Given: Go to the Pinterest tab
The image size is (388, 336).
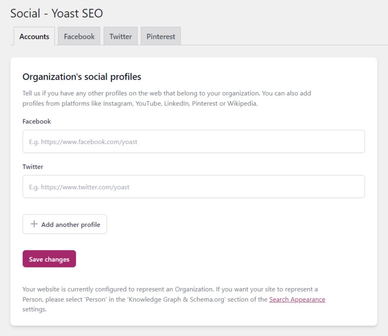Looking at the screenshot, I should [161, 36].
